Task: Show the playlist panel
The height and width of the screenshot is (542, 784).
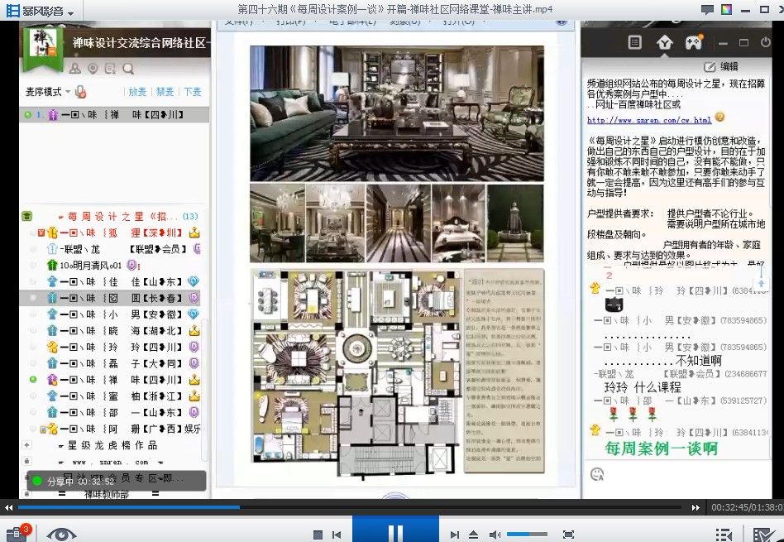Action: (724, 535)
